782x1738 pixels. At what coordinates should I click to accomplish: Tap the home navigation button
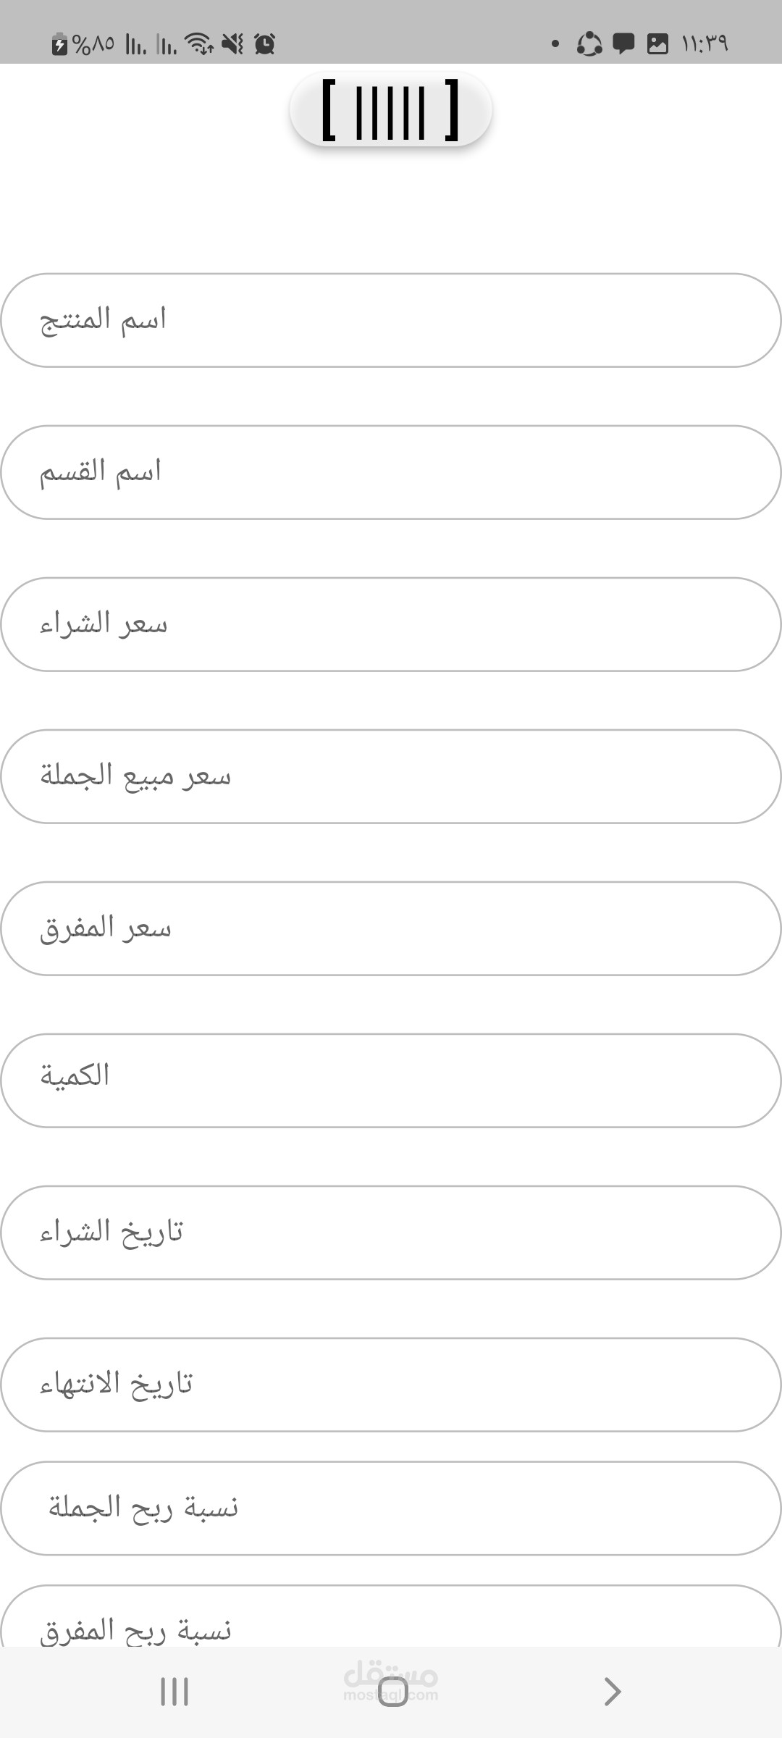coord(393,1692)
